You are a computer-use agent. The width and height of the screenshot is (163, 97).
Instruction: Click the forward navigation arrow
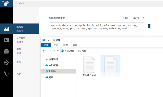coord(50,51)
